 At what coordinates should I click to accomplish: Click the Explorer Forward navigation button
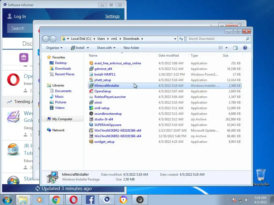pos(53,39)
